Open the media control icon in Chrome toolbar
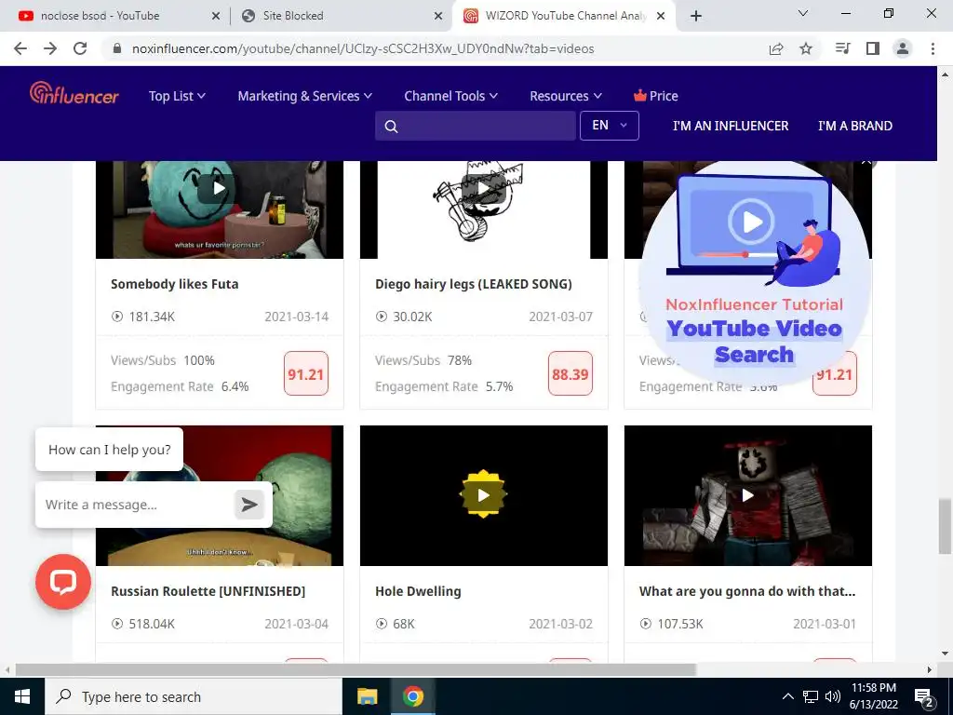 [x=843, y=48]
